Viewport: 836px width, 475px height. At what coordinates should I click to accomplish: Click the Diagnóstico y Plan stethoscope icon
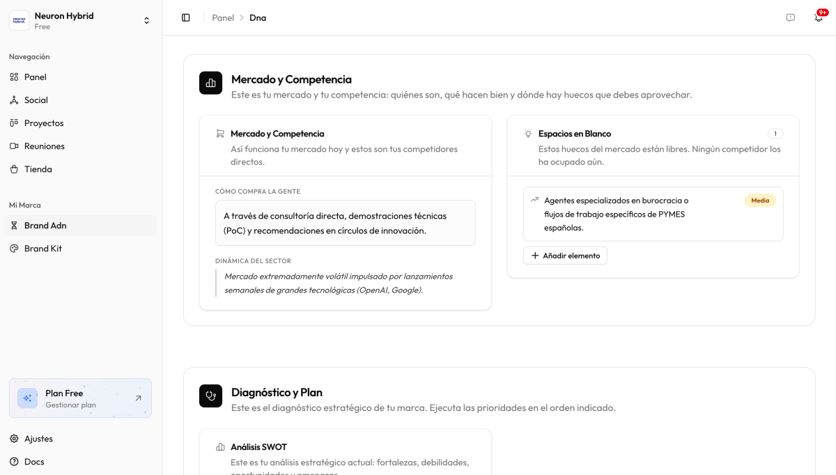[x=210, y=396]
